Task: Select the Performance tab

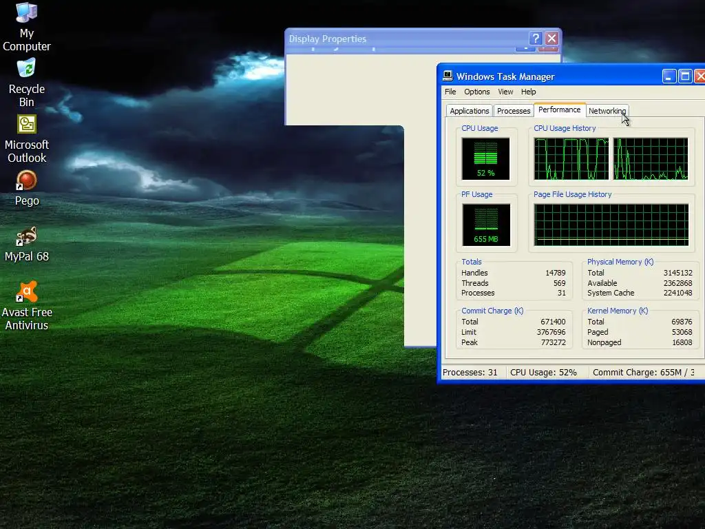Action: coord(559,110)
